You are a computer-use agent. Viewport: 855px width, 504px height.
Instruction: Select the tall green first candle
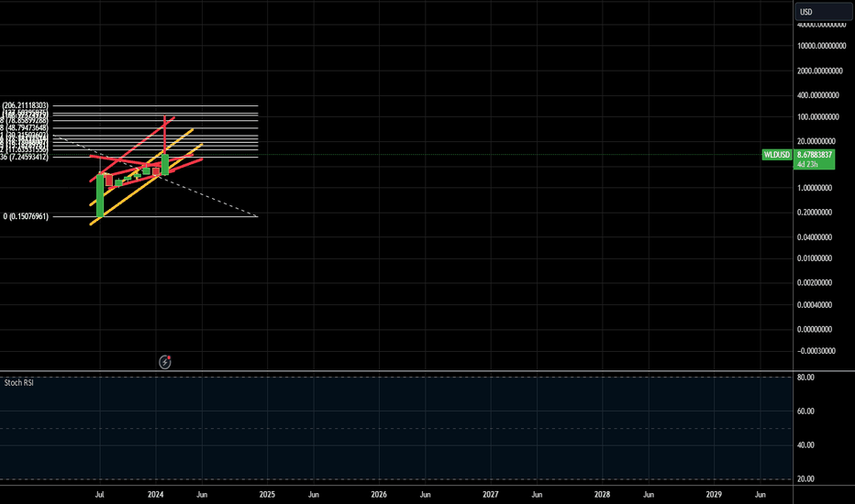100,195
